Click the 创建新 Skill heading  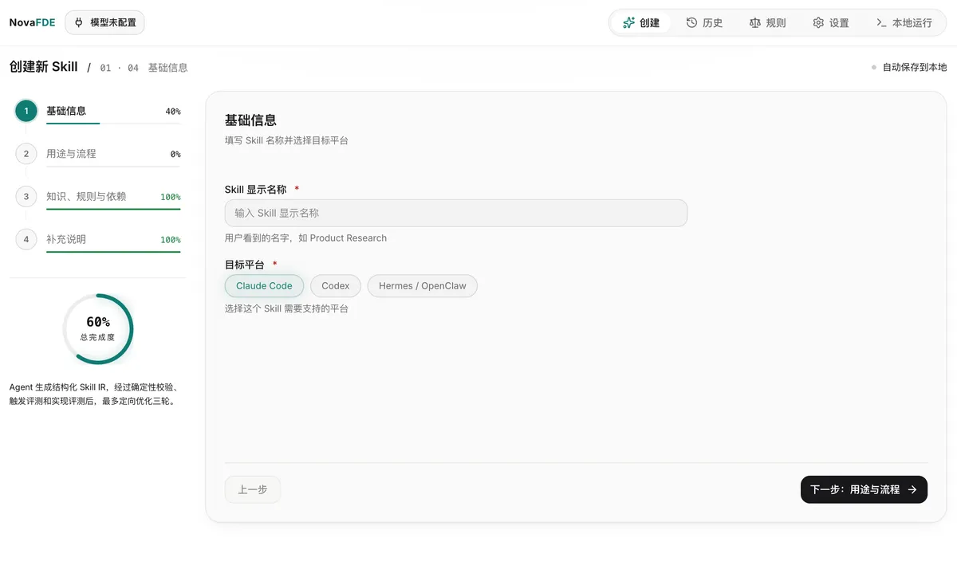44,67
